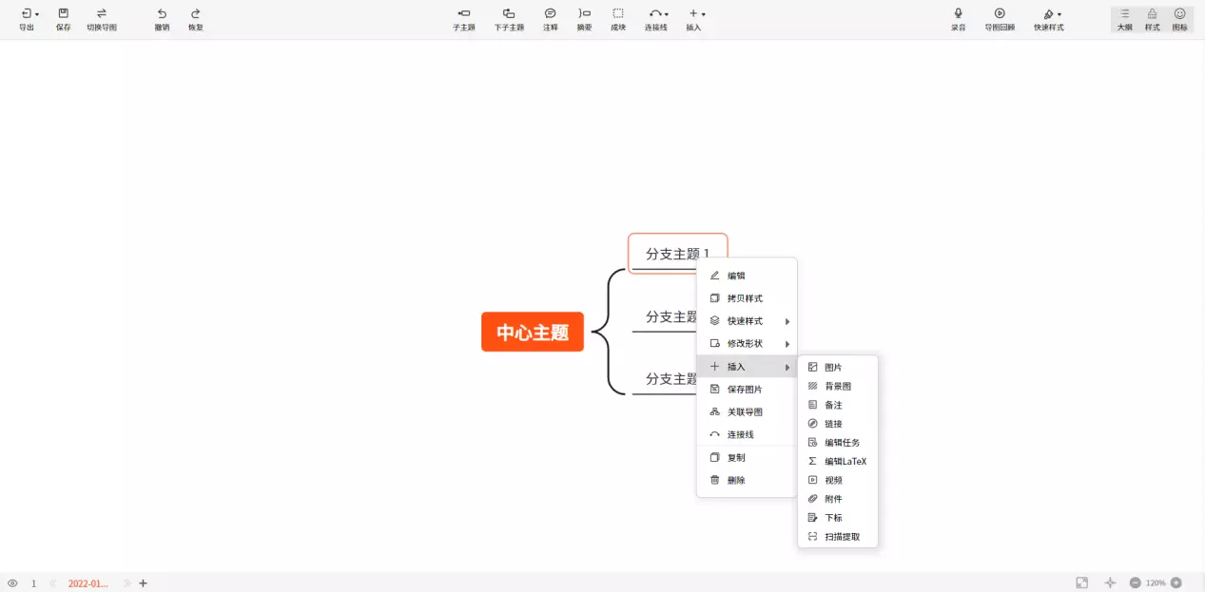Insert 背景图 from the submenu
The image size is (1205, 592).
[x=838, y=386]
